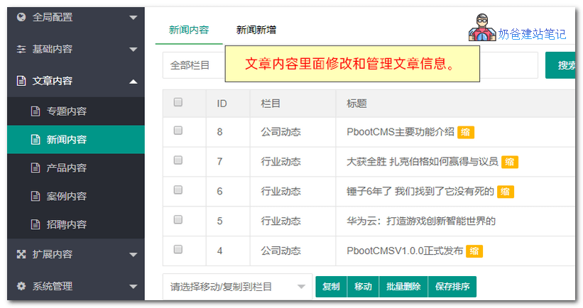Viewport: 583px width, 308px height.
Task: Check the box for article ID 7
Action: (178, 160)
